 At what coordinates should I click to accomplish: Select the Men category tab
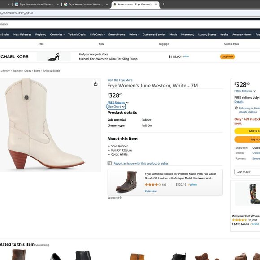[x=41, y=44]
